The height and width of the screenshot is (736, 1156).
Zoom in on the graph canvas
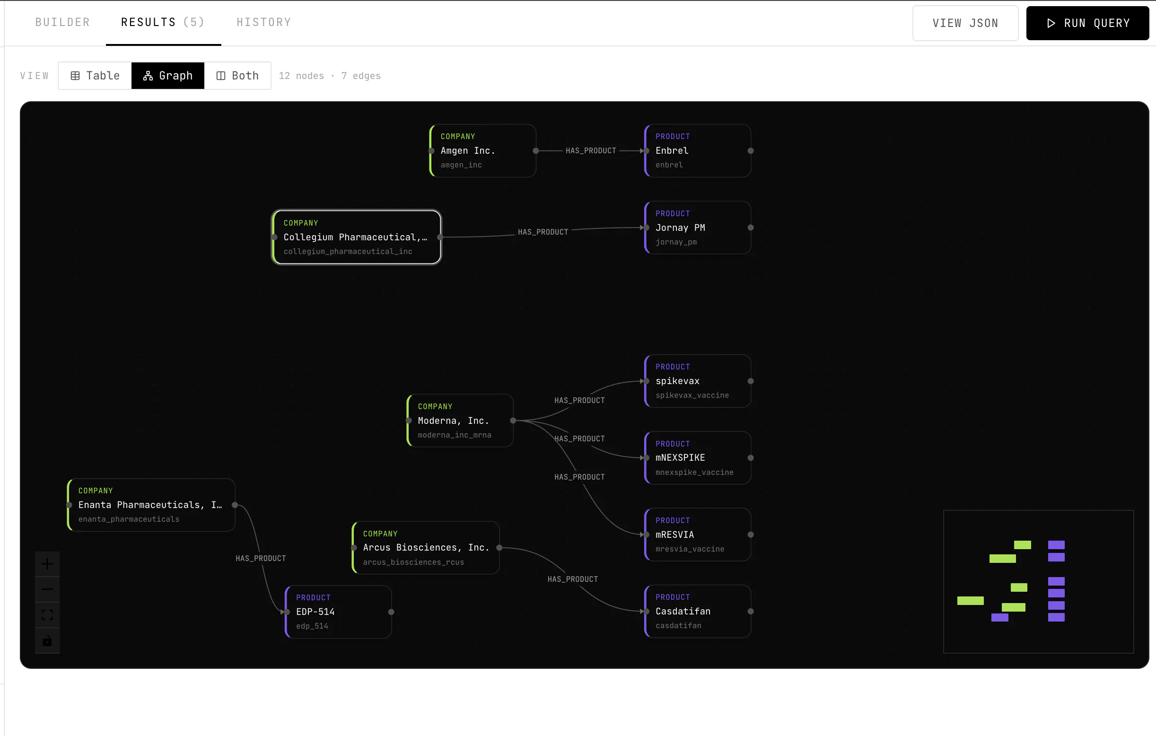pyautogui.click(x=47, y=564)
